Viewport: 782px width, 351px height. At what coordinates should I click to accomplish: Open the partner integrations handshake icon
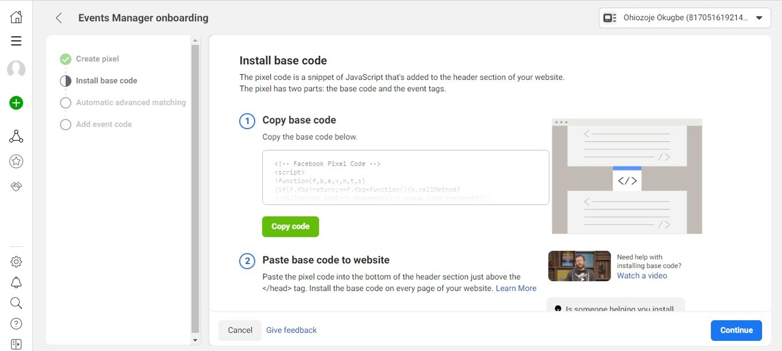click(16, 186)
